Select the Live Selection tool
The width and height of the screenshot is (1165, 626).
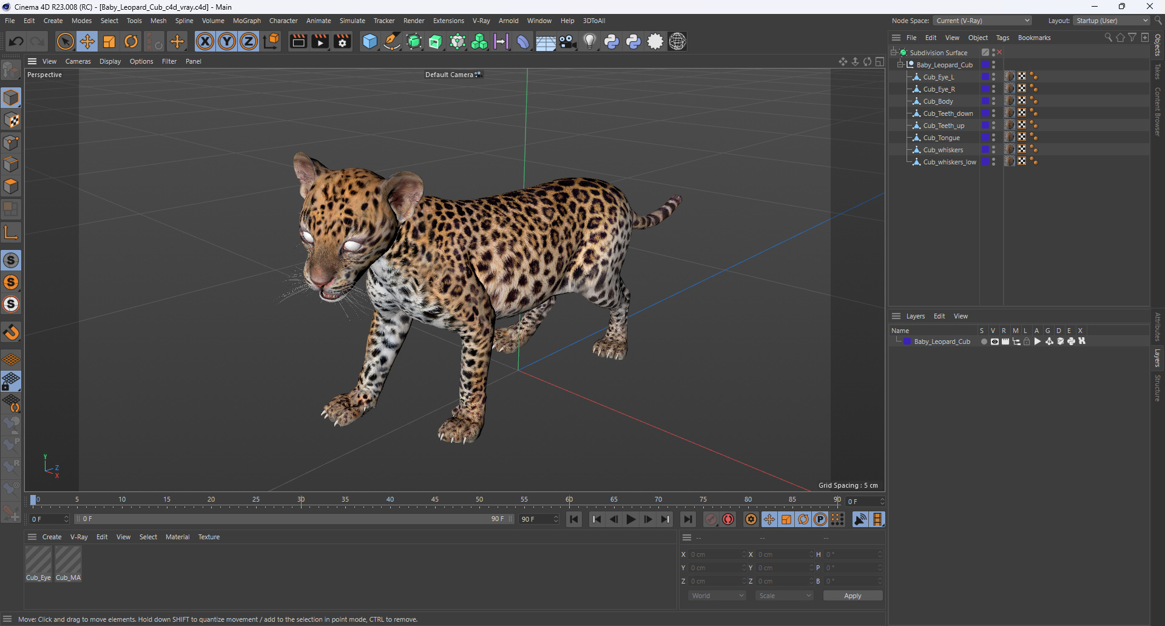tap(65, 41)
